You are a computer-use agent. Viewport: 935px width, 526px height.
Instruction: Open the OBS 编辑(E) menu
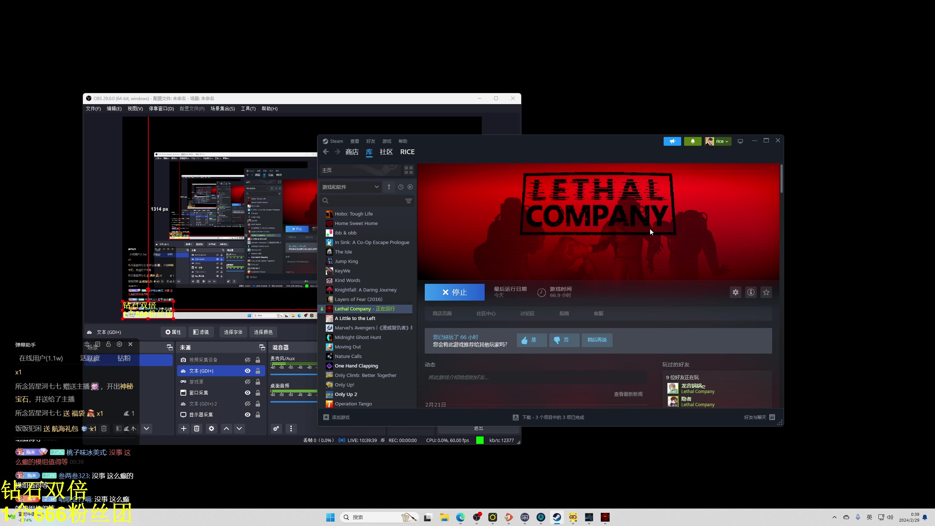coord(114,108)
